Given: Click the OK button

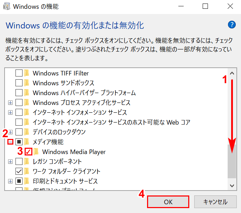Looking at the screenshot, I should [168, 202].
